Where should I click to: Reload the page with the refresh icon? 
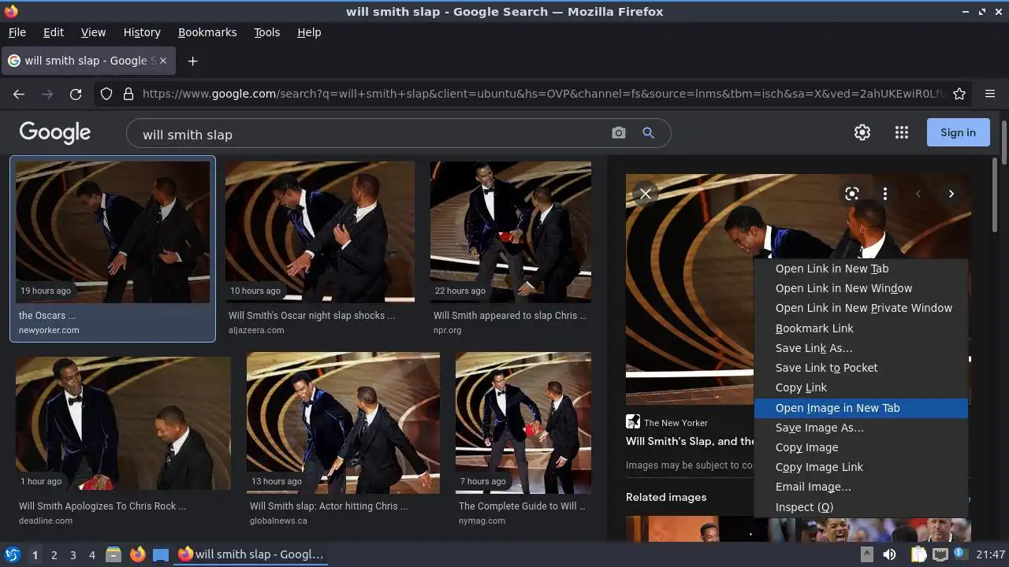76,94
